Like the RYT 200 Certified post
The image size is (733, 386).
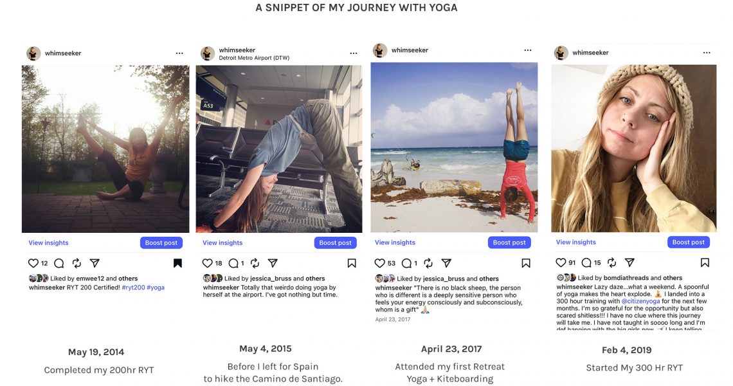pyautogui.click(x=33, y=263)
